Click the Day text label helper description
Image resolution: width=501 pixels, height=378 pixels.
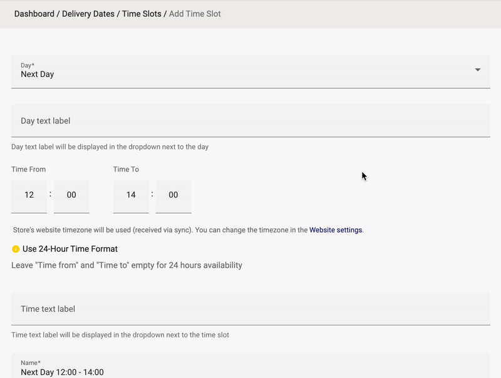110,147
